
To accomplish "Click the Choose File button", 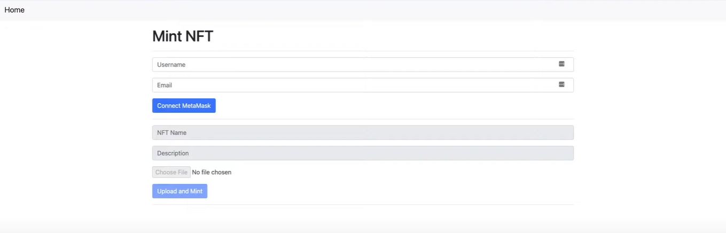I will [171, 172].
